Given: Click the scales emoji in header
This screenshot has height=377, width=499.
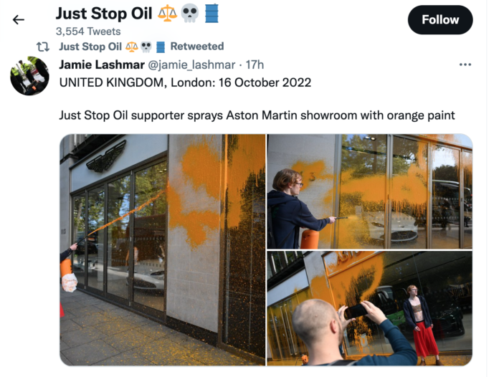Looking at the screenshot, I should tap(167, 14).
